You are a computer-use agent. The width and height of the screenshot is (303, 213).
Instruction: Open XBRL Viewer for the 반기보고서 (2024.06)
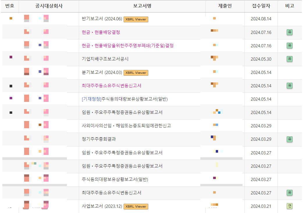pyautogui.click(x=136, y=19)
